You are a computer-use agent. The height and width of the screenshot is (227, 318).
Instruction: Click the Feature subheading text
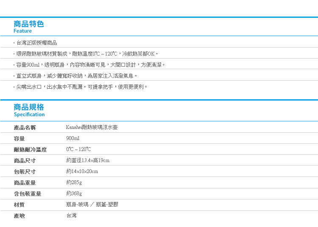tap(22, 31)
